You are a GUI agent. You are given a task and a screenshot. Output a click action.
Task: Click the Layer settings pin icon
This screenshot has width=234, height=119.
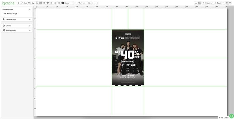4,19
